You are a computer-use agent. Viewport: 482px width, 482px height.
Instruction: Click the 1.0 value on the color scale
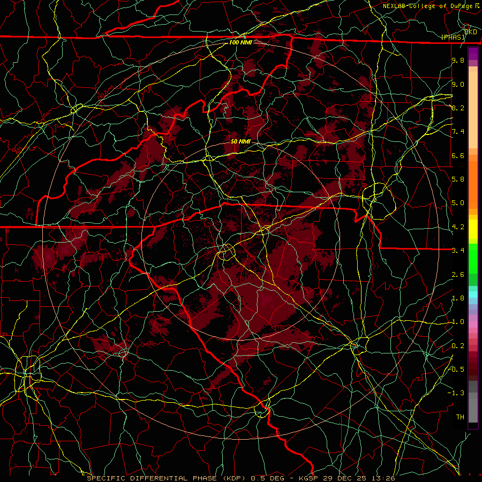pyautogui.click(x=458, y=322)
